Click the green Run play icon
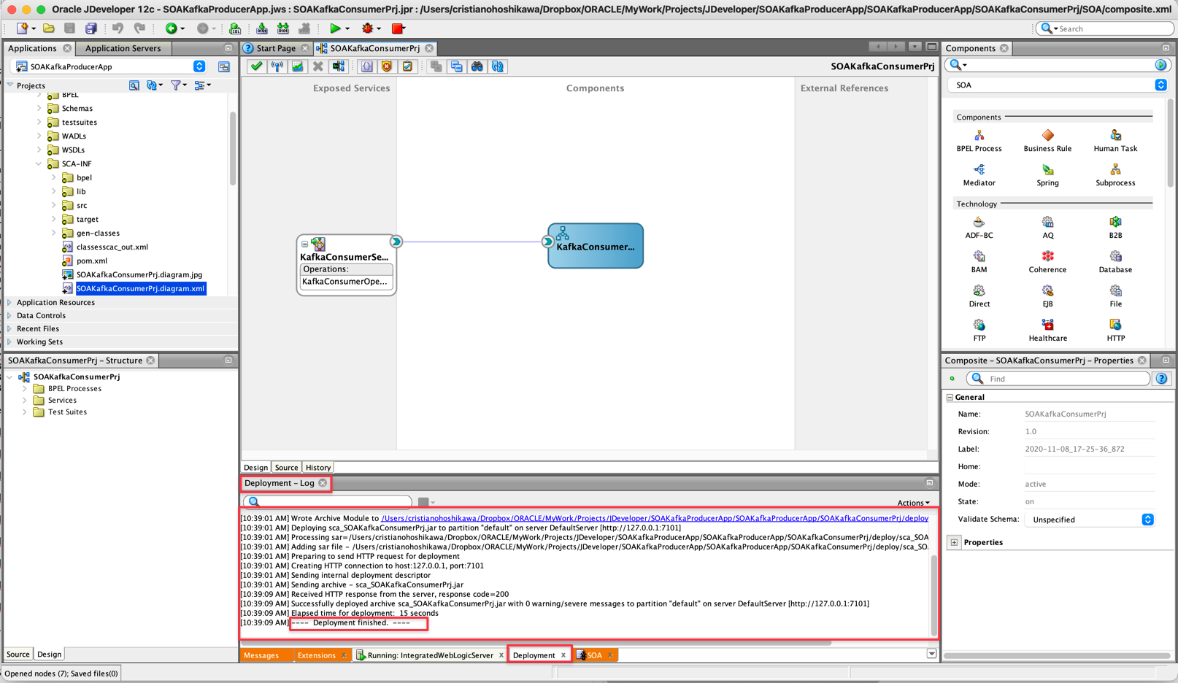Screen dimensions: 1178x683 (x=335, y=28)
